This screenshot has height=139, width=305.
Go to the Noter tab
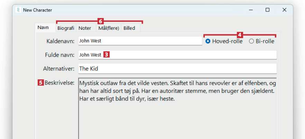[x=85, y=28]
